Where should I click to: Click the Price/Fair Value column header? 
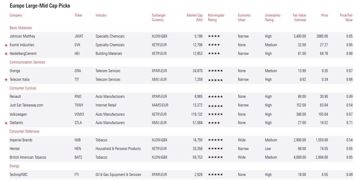coord(346,18)
